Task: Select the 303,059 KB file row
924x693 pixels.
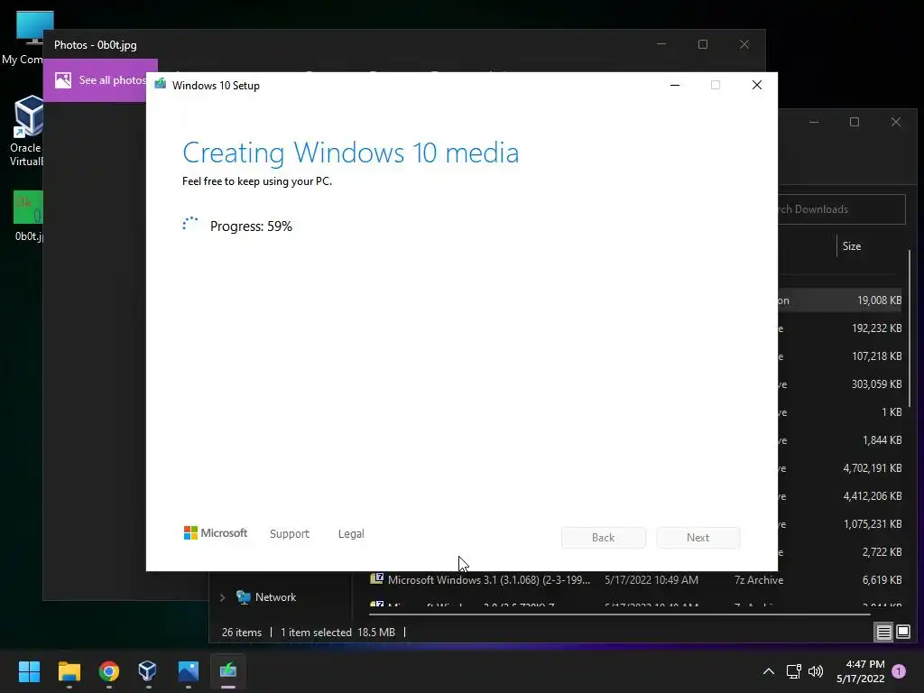Action: coord(840,384)
